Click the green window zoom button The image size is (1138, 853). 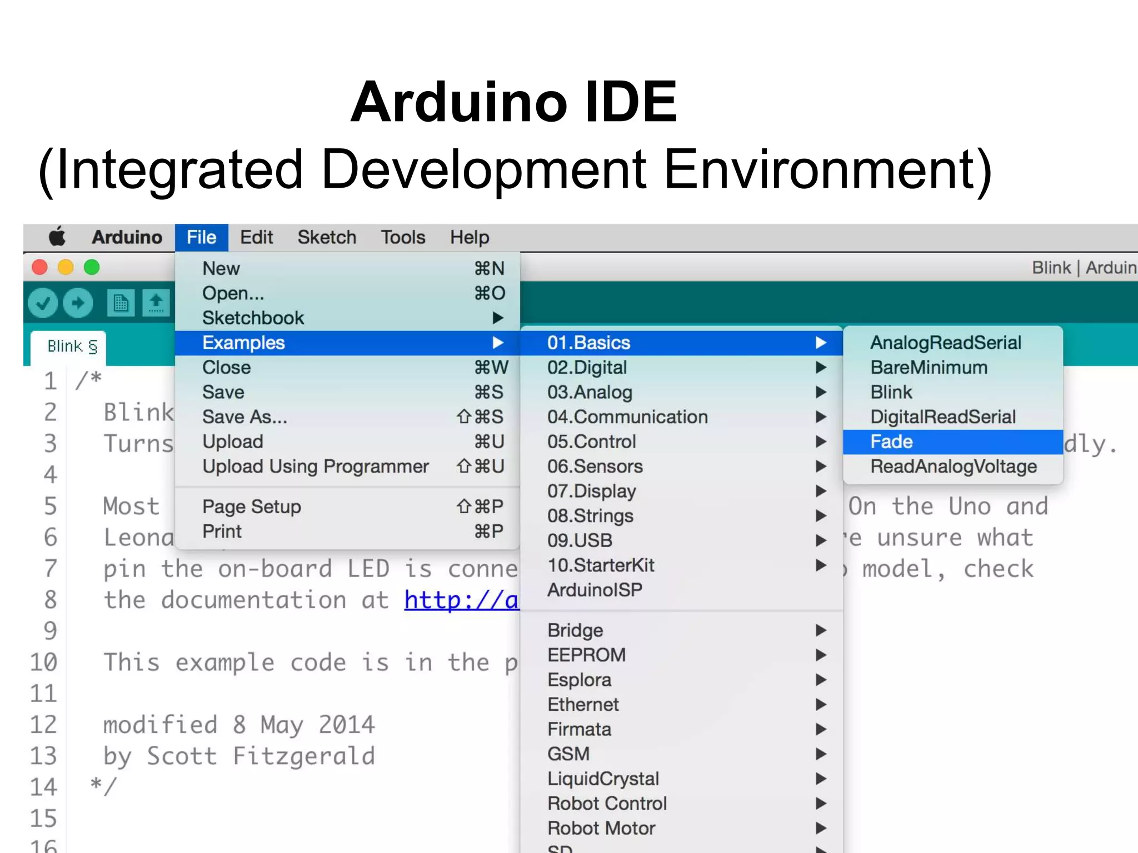pyautogui.click(x=92, y=268)
